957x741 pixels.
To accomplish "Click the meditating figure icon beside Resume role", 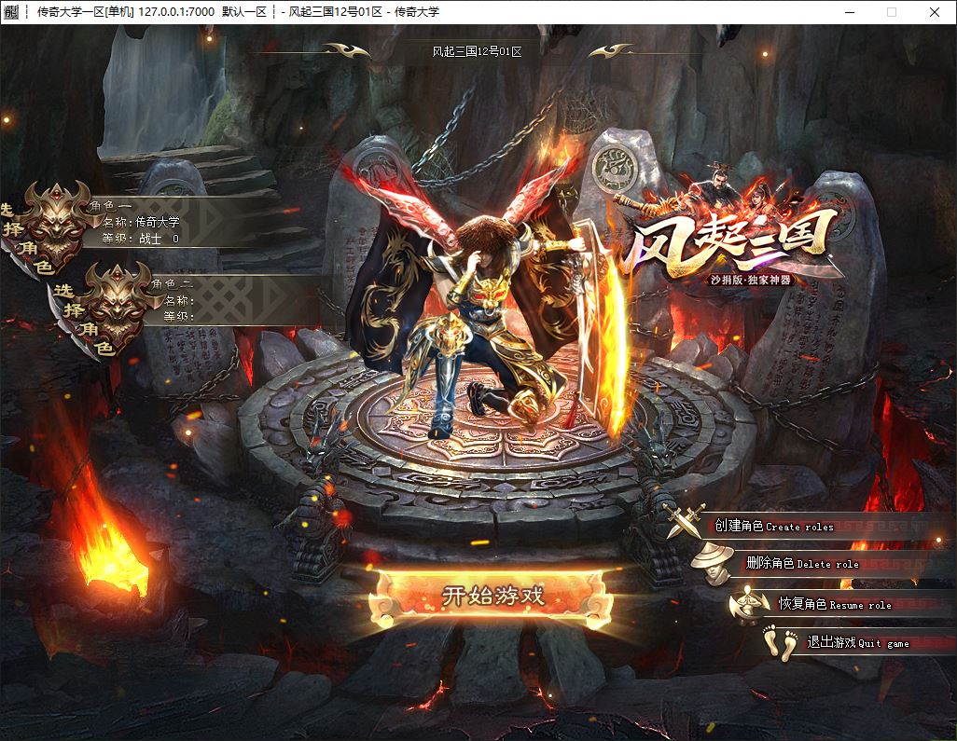I will (x=748, y=604).
